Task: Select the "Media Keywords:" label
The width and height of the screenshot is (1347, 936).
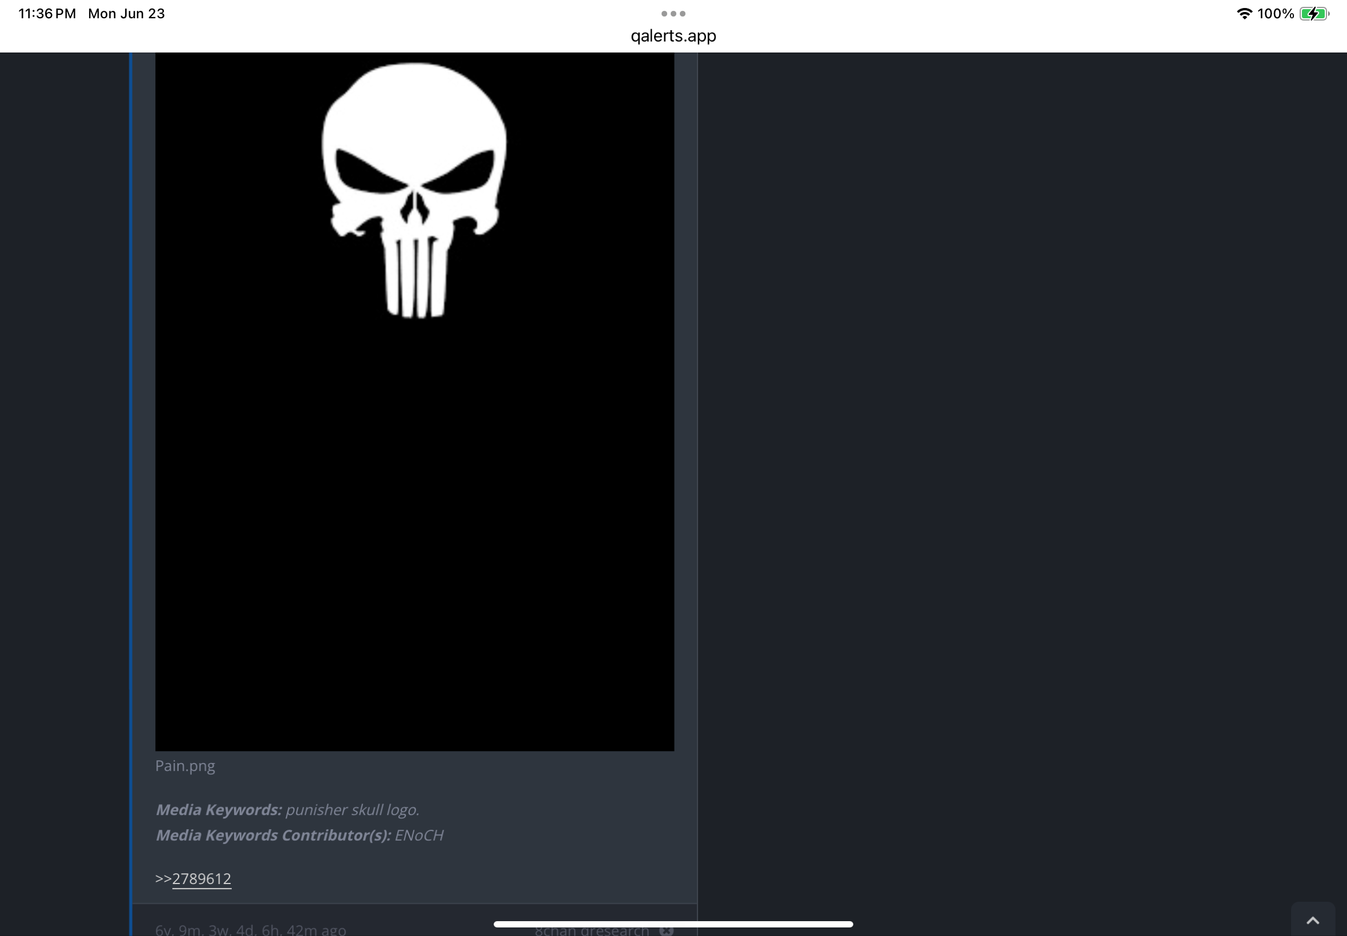Action: tap(219, 810)
